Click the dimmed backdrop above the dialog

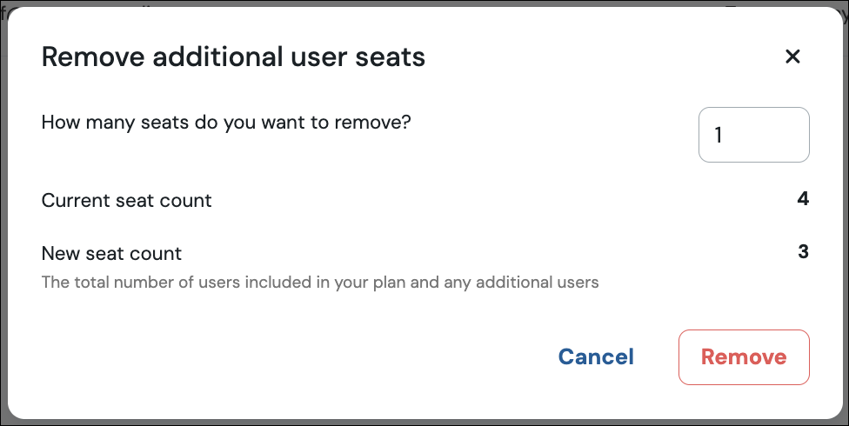(x=424, y=3)
